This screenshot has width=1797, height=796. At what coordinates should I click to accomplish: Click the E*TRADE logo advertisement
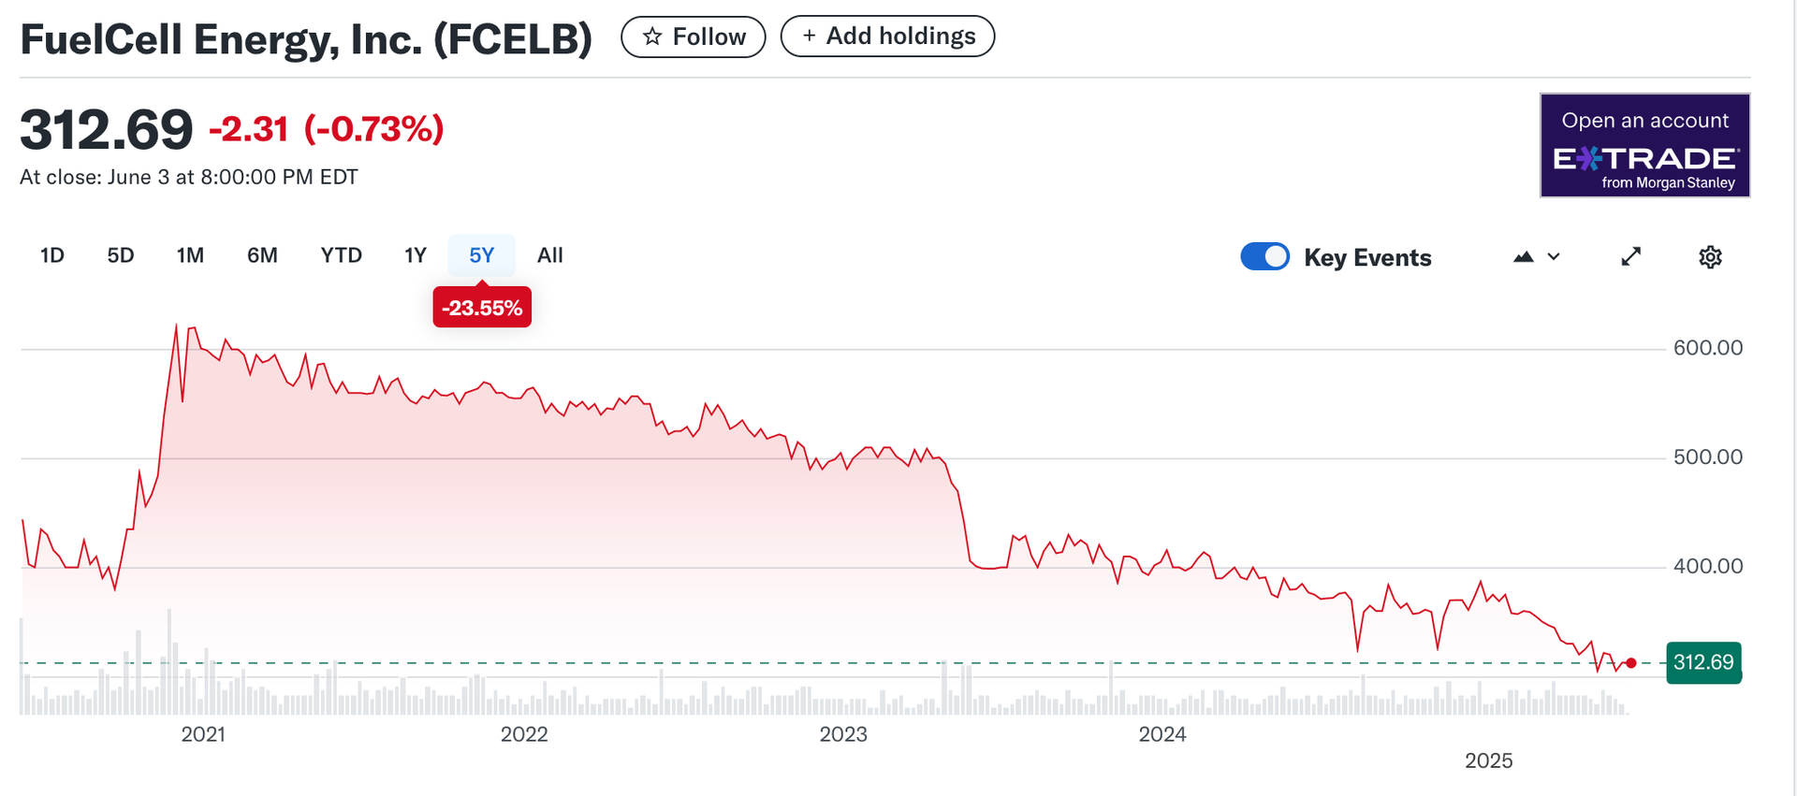(1644, 160)
